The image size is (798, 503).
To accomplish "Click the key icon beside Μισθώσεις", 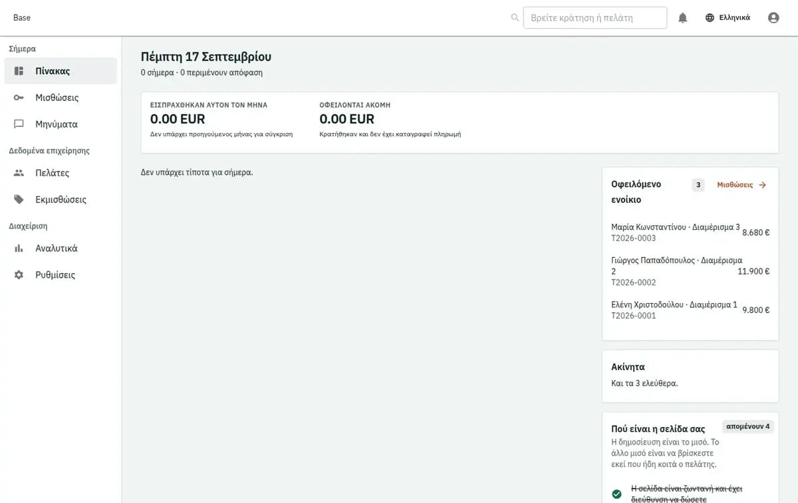I will click(19, 98).
